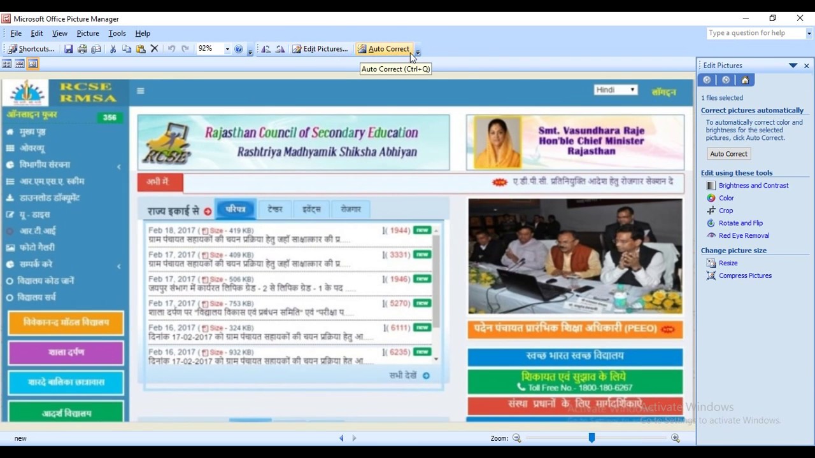Click the Save icon in toolbar
This screenshot has height=458, width=815.
point(69,49)
